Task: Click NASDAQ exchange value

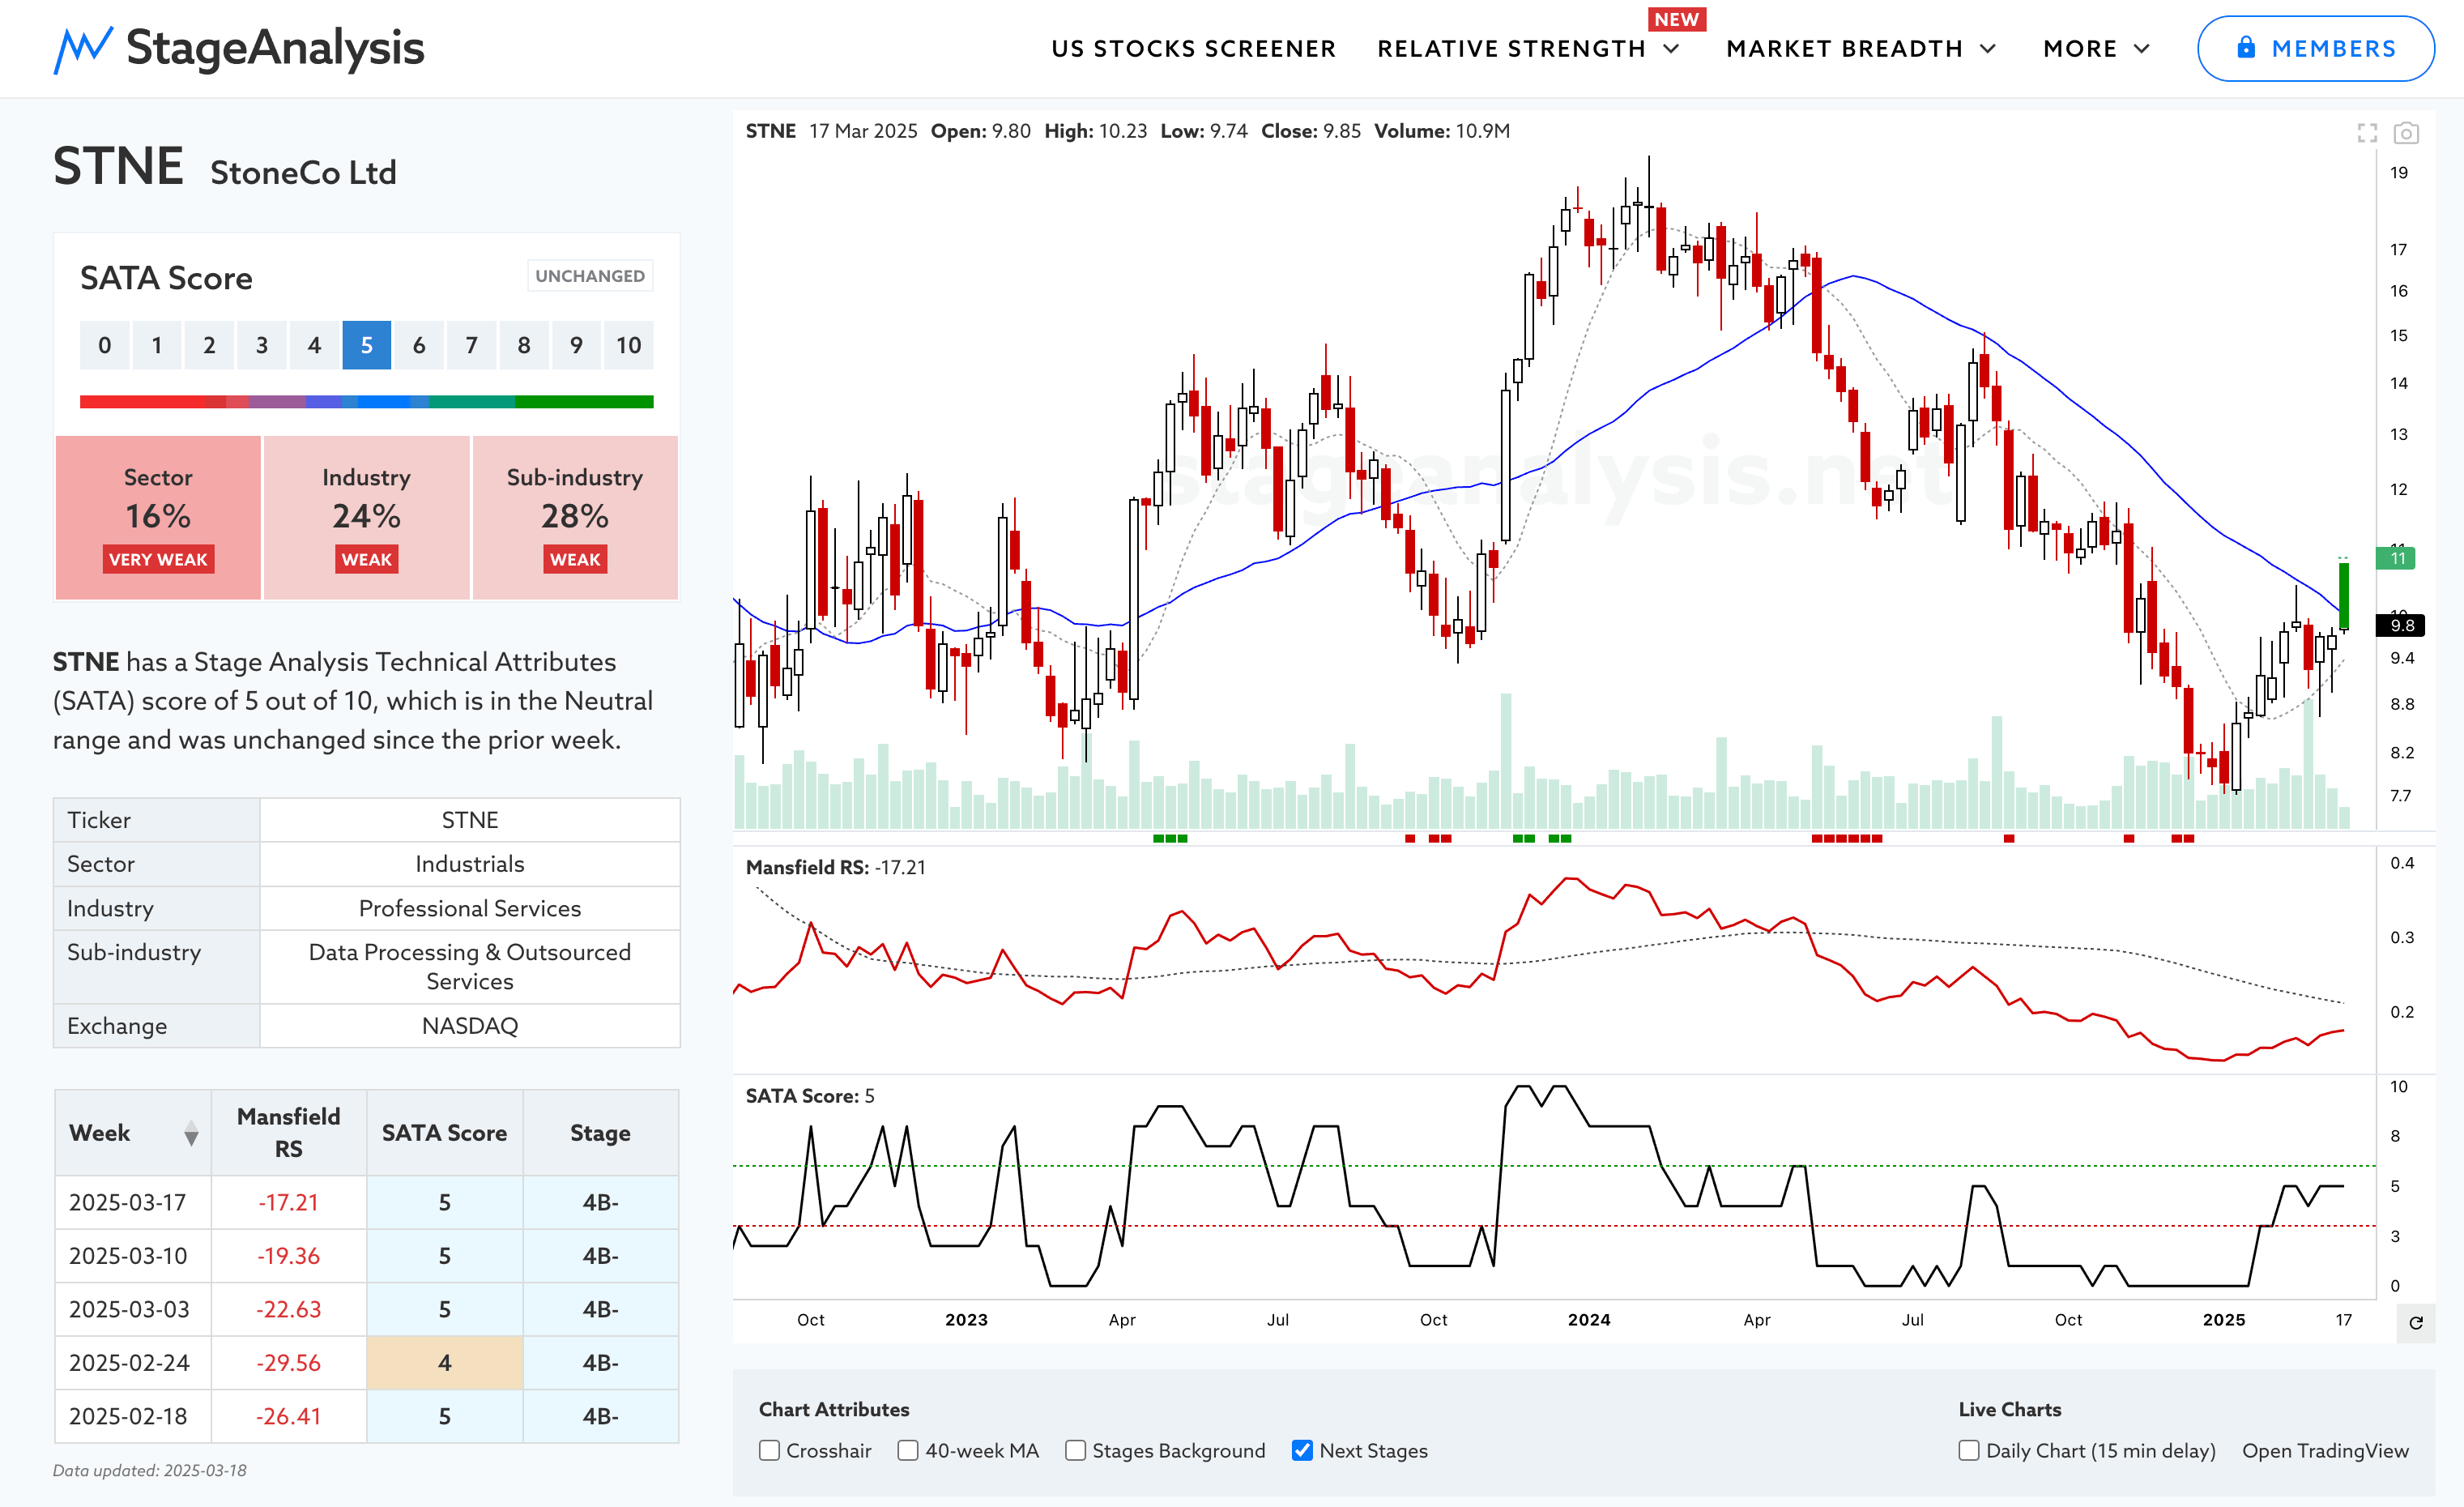Action: 469,1026
